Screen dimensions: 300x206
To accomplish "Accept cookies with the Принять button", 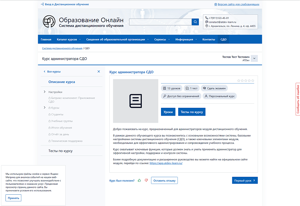I will coord(13,198).
